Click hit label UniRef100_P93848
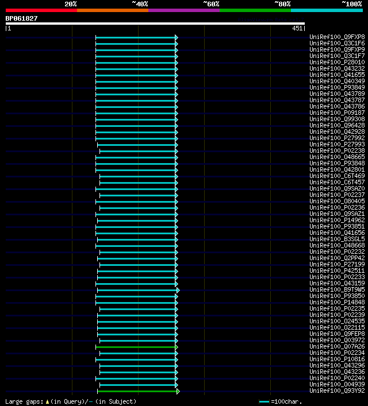Viewport: 368px width, 406px height. coord(337,163)
